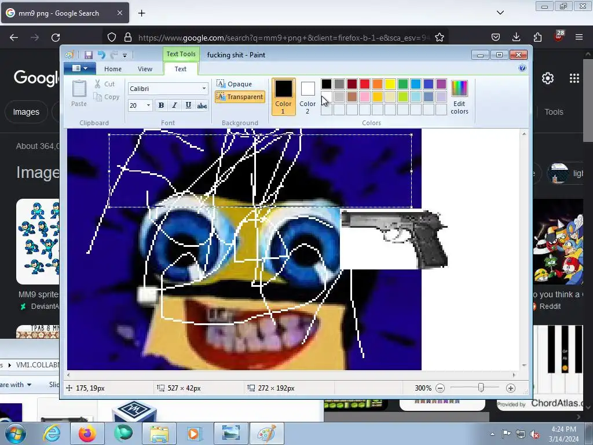Click the Save icon in Paint's quick access toolbar
This screenshot has width=593, height=445.
coord(89,55)
